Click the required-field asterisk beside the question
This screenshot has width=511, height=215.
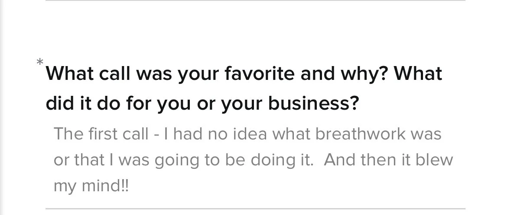coord(40,62)
